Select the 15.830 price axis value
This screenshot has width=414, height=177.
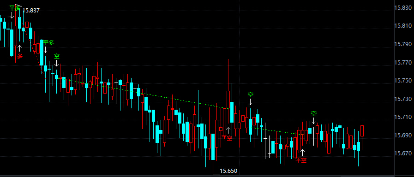(x=403, y=8)
